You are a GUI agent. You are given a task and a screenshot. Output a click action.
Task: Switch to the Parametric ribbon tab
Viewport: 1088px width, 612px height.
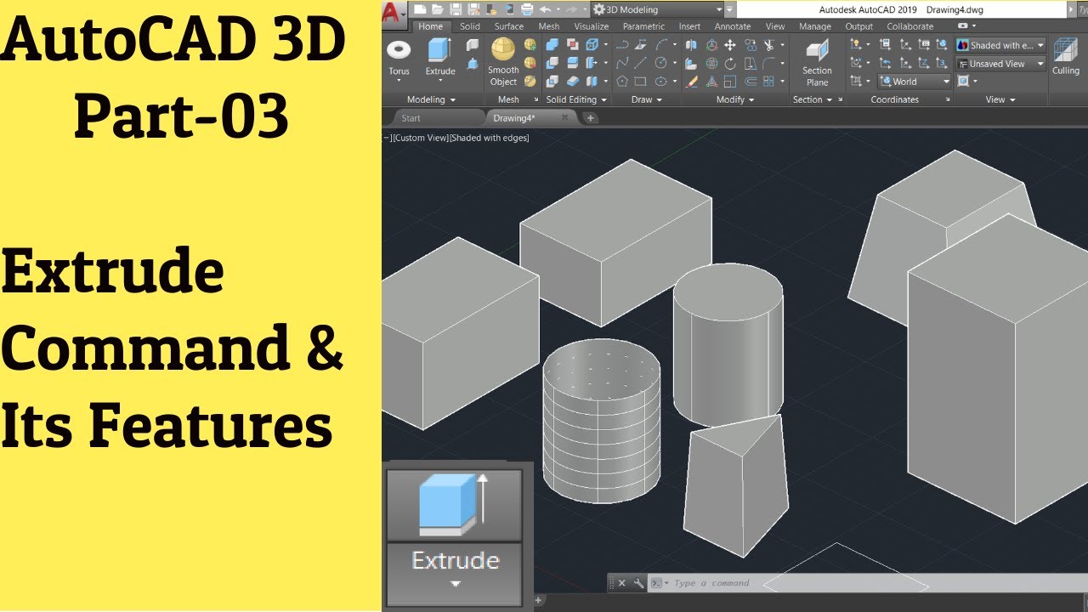click(x=643, y=26)
